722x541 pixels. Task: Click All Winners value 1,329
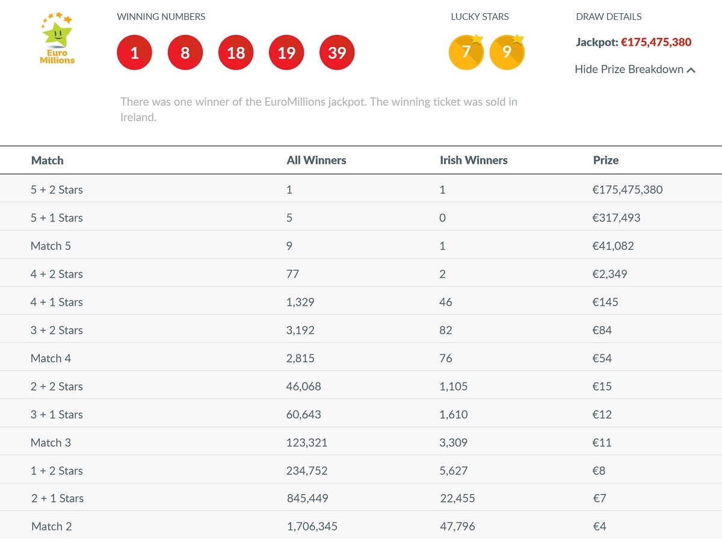300,302
